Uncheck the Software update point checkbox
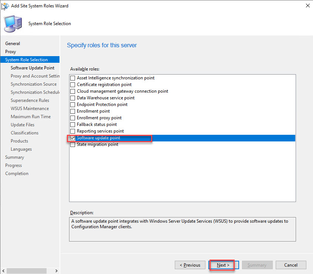Viewport: 313px width, 274px height. point(73,138)
